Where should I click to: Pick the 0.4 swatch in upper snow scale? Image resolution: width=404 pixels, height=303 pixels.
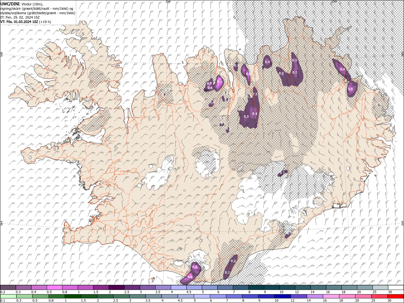coord(39,288)
